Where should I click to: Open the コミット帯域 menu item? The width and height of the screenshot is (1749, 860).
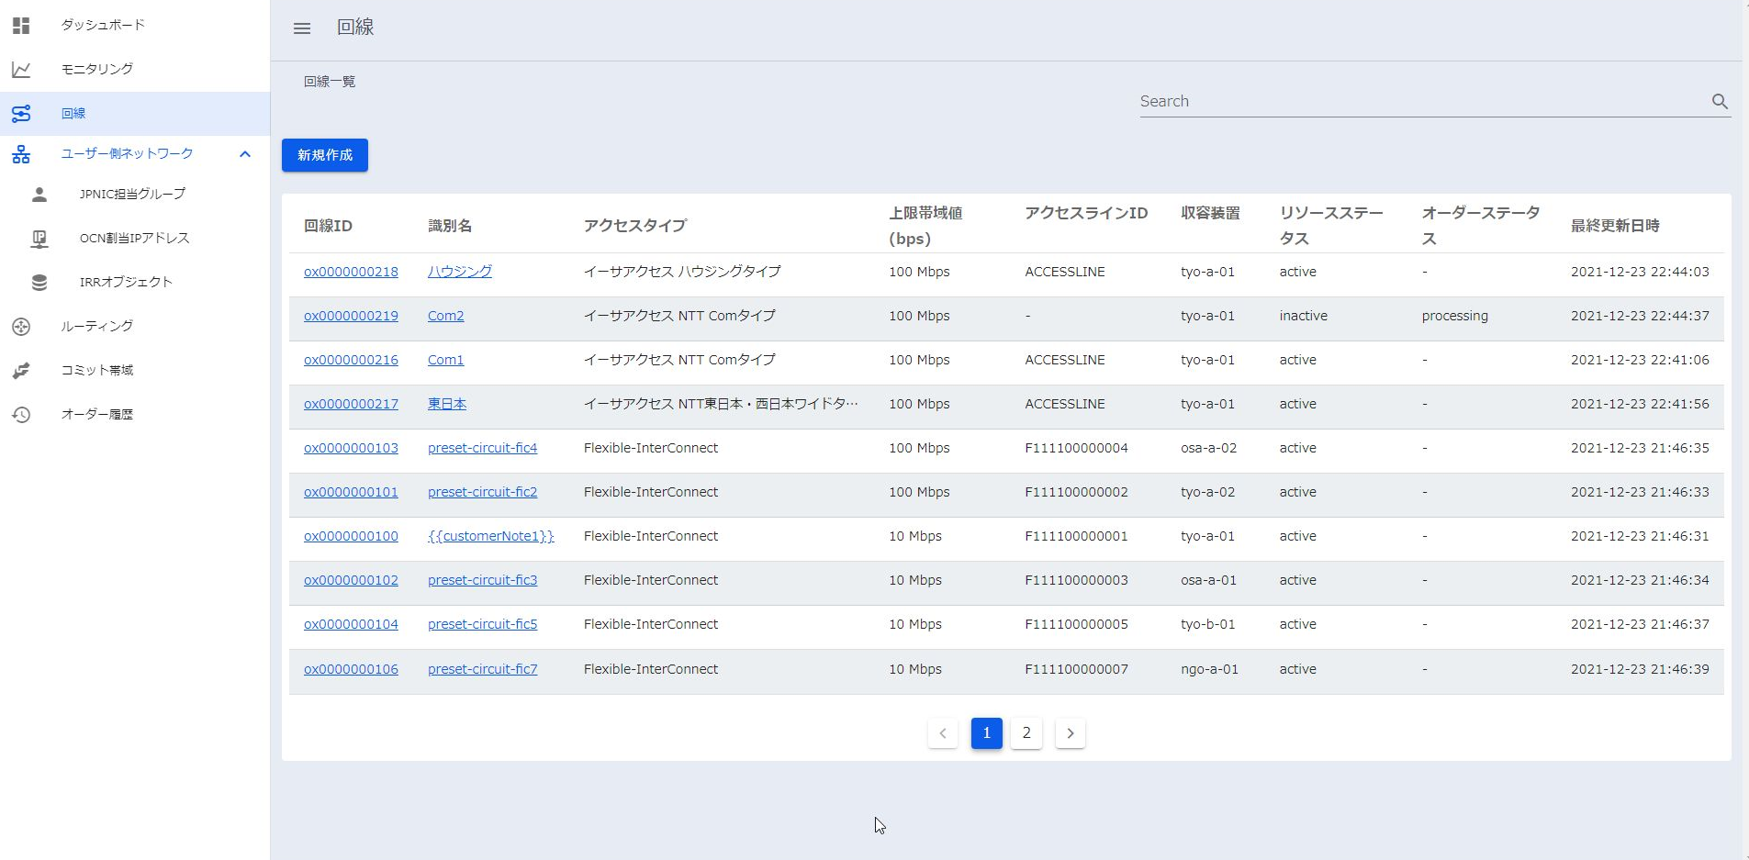pos(97,371)
